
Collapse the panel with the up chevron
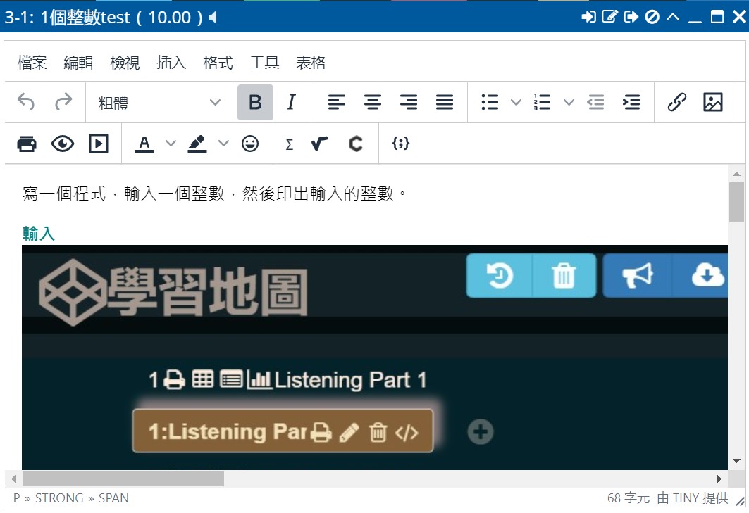[673, 17]
